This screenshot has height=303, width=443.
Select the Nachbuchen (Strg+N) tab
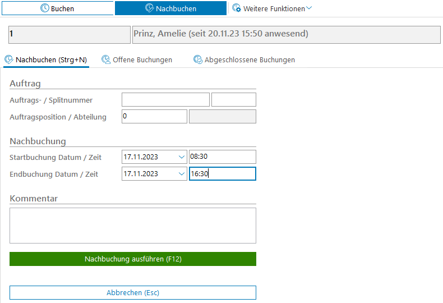pyautogui.click(x=51, y=59)
